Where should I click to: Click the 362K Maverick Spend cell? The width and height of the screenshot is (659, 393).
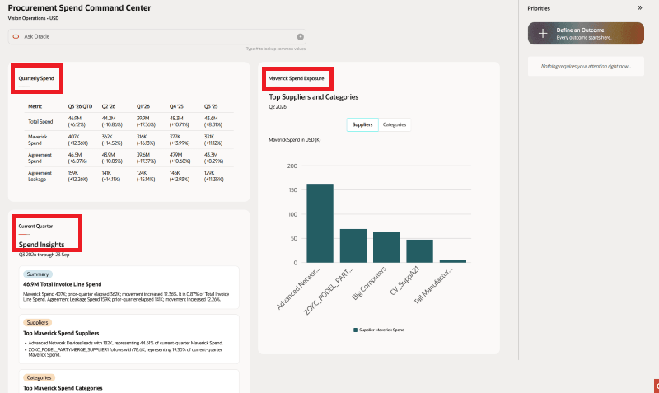pos(112,140)
